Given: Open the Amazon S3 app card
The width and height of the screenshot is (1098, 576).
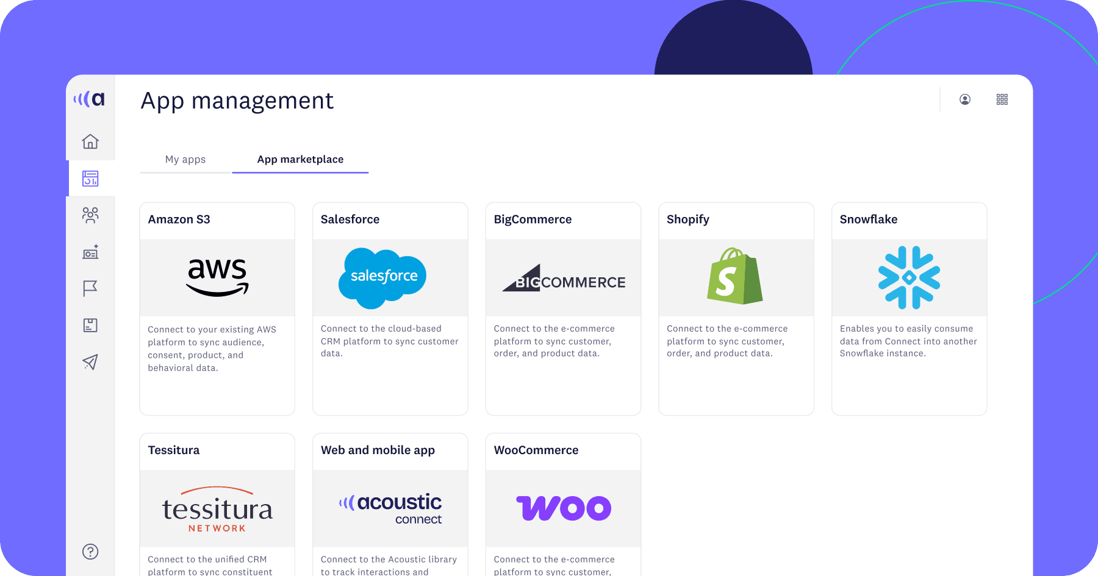Looking at the screenshot, I should (217, 308).
